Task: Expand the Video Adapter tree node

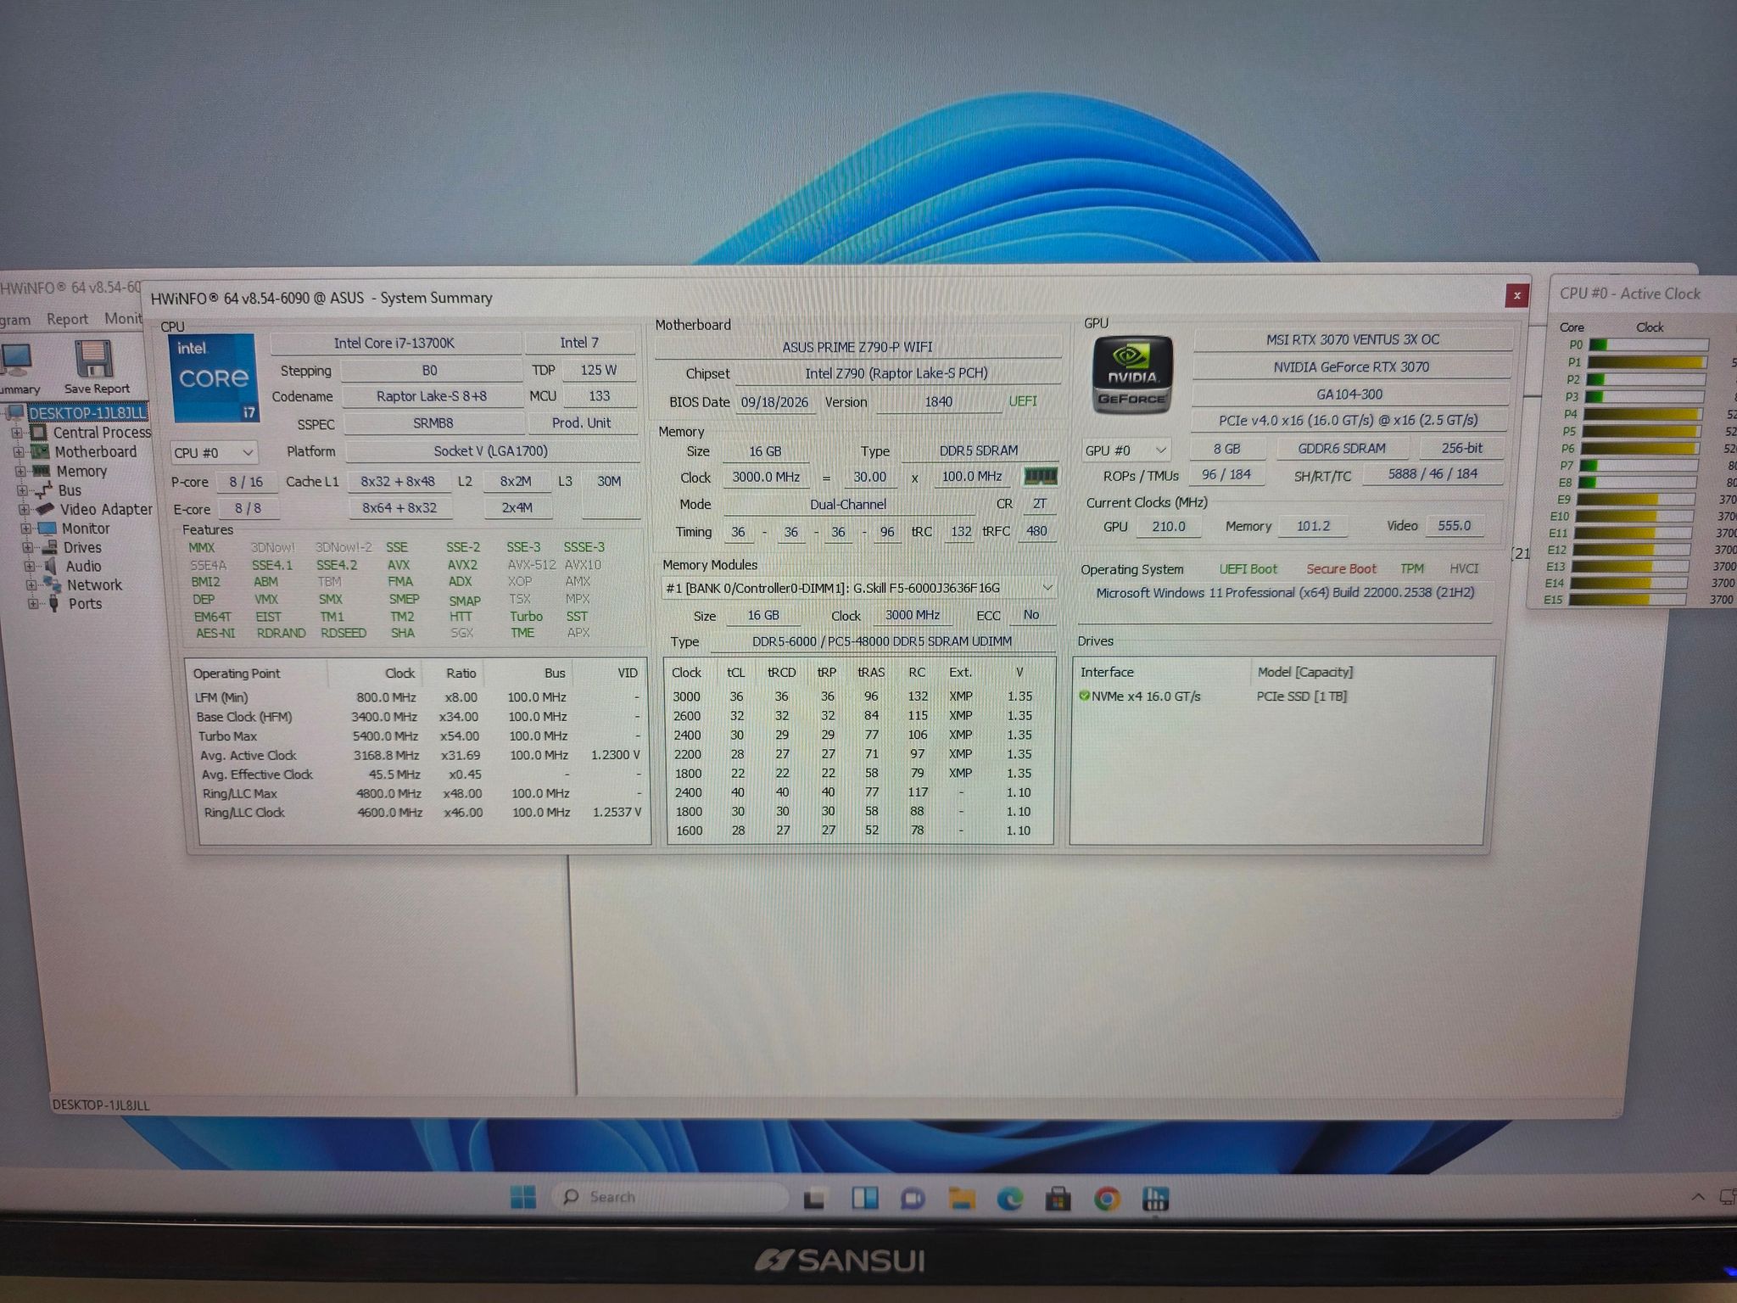Action: pyautogui.click(x=25, y=509)
